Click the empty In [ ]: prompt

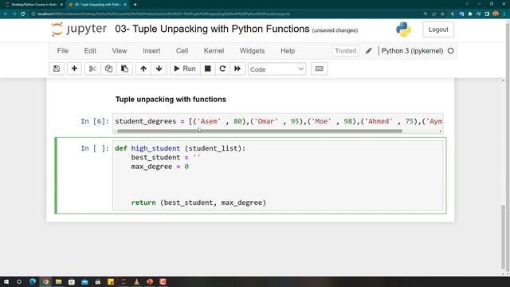(95, 148)
